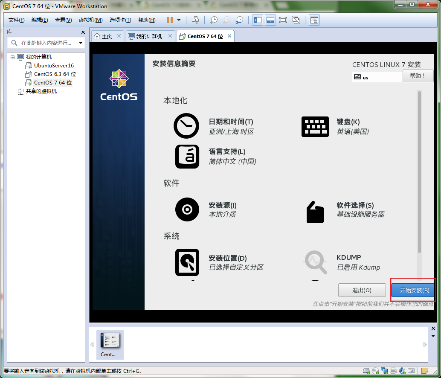Viewport: 441px width, 378px height.
Task: Close the library (库) panel
Action: 83,32
